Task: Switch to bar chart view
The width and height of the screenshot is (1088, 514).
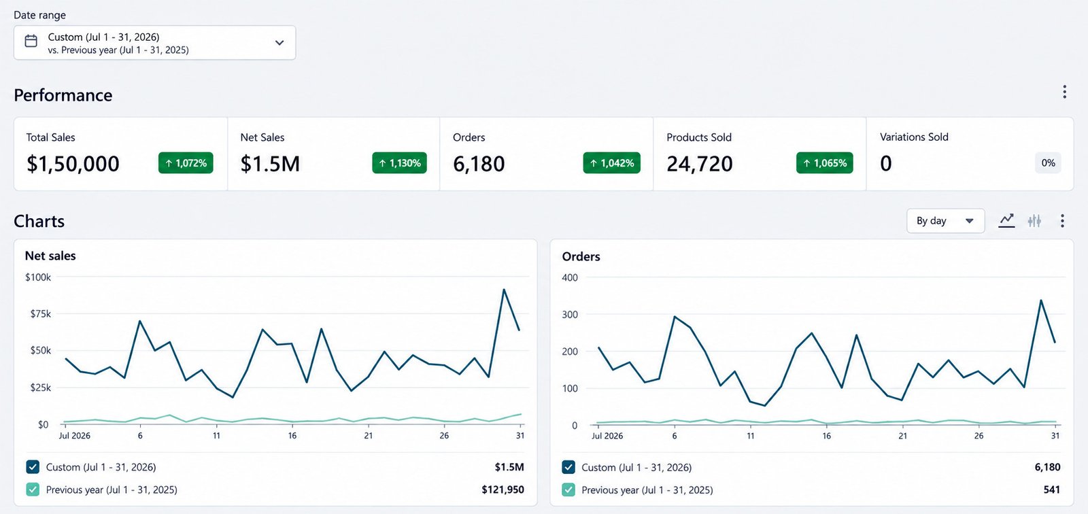Action: coord(1034,221)
